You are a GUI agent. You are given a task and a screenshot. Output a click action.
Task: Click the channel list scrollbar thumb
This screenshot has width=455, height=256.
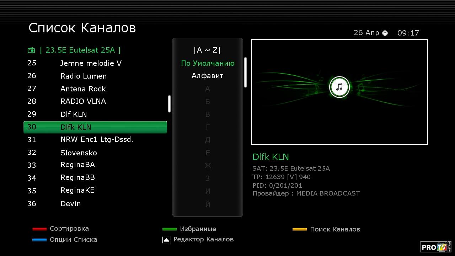tap(169, 104)
